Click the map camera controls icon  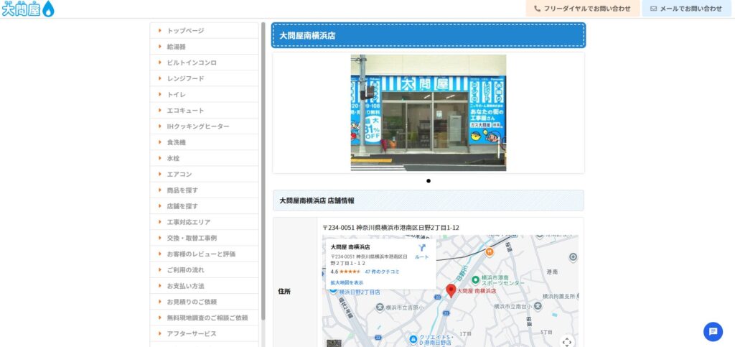[x=567, y=341]
